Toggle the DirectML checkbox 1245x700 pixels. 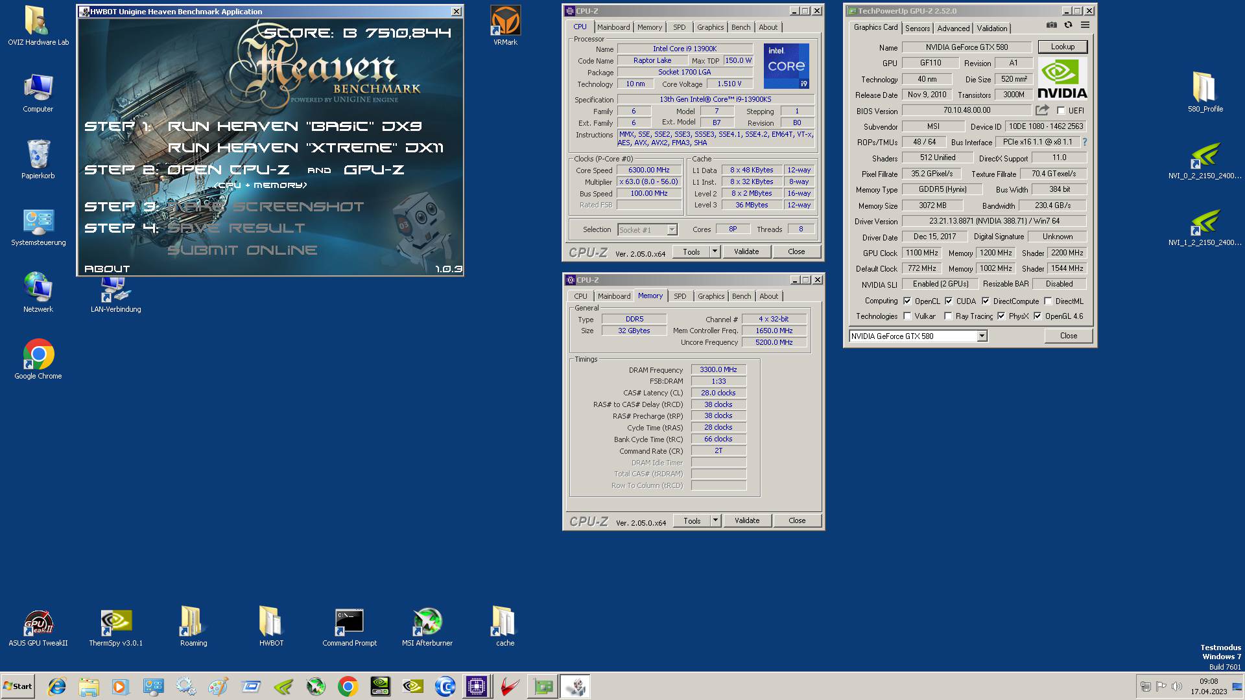coord(1048,301)
